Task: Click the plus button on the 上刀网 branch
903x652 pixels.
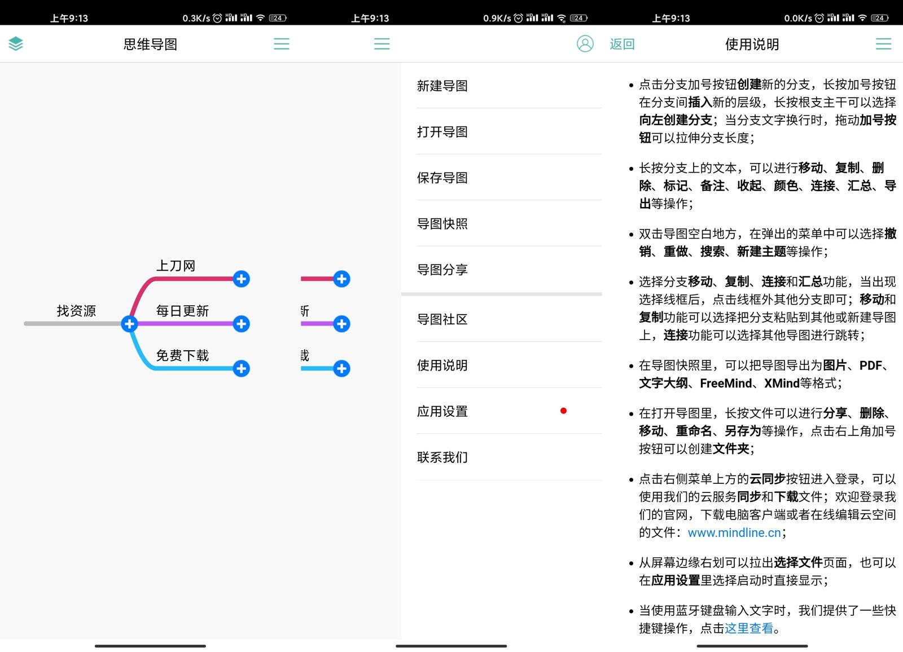Action: 241,279
